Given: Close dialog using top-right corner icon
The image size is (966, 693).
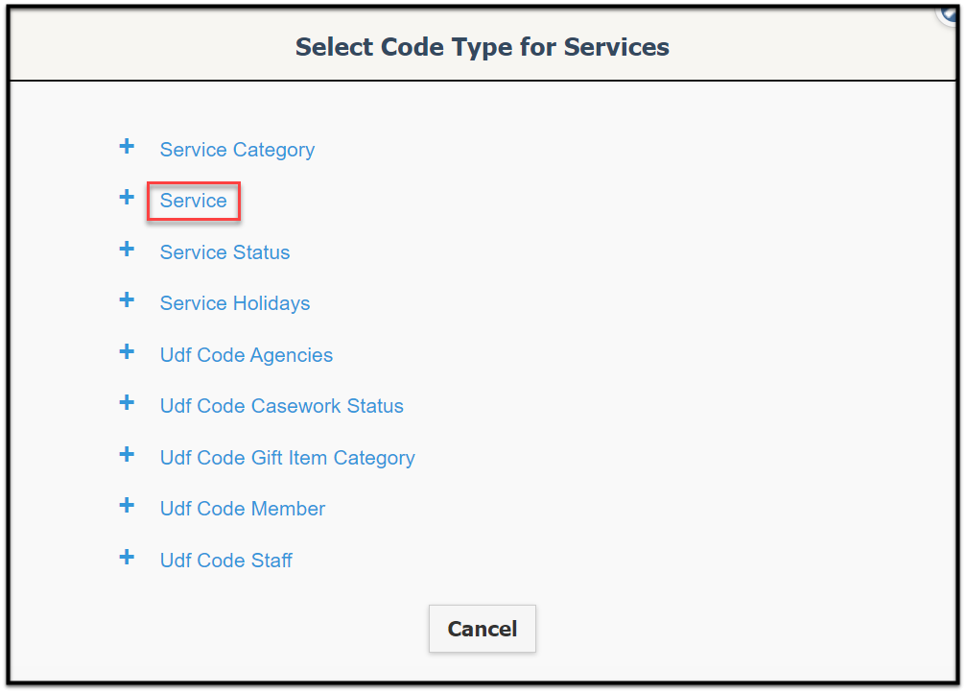Looking at the screenshot, I should (950, 12).
